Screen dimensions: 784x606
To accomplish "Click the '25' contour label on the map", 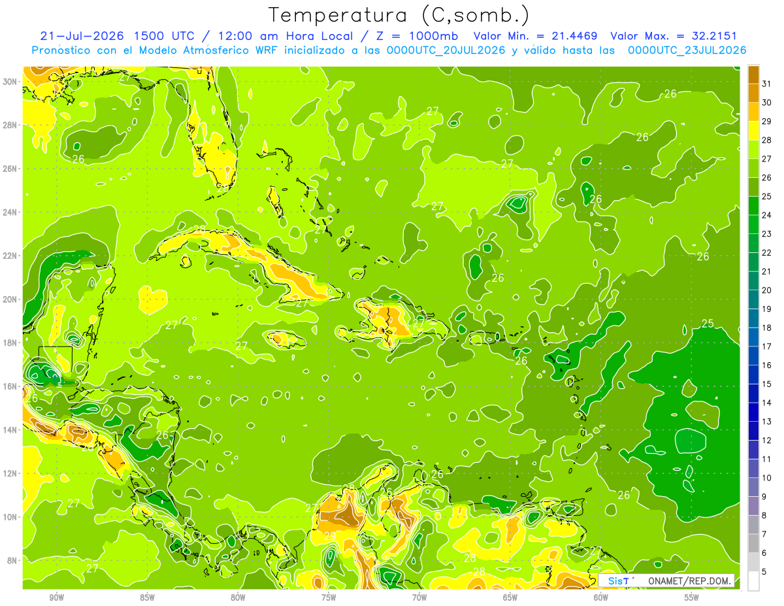I will (x=708, y=324).
